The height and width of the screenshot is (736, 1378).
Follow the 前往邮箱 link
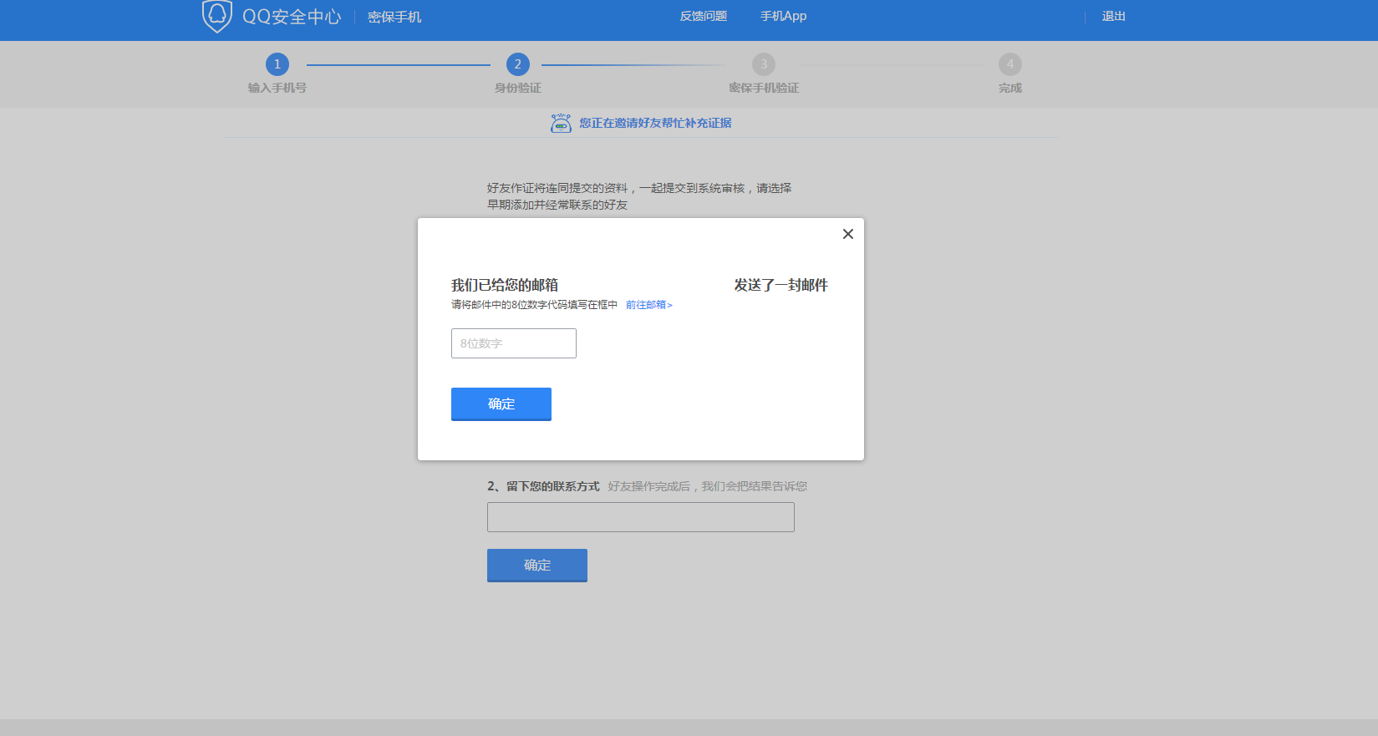649,305
